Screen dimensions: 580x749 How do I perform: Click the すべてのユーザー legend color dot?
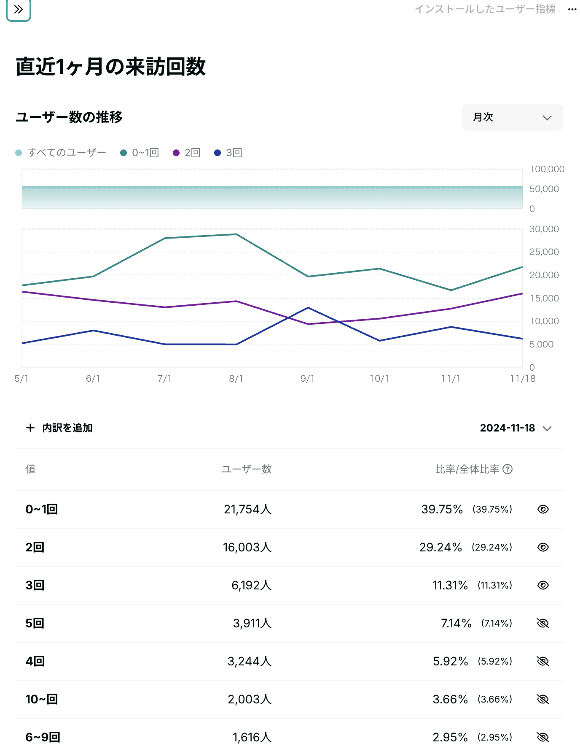tap(19, 153)
